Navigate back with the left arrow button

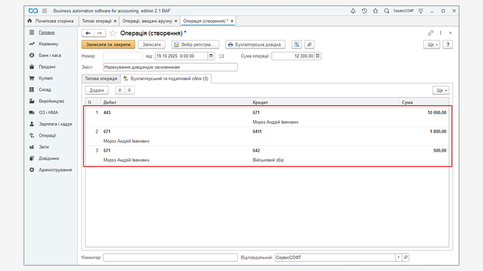click(x=88, y=33)
